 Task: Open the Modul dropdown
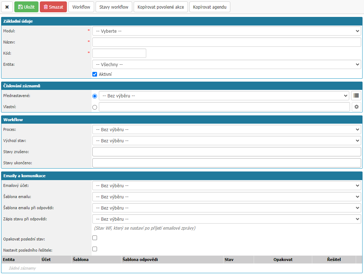(227, 31)
